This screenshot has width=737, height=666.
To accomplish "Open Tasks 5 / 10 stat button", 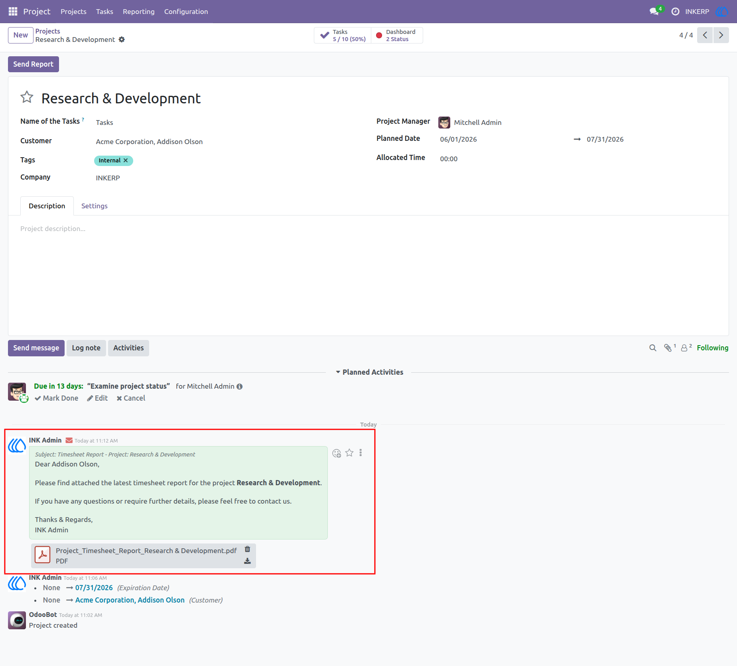I will pos(343,35).
